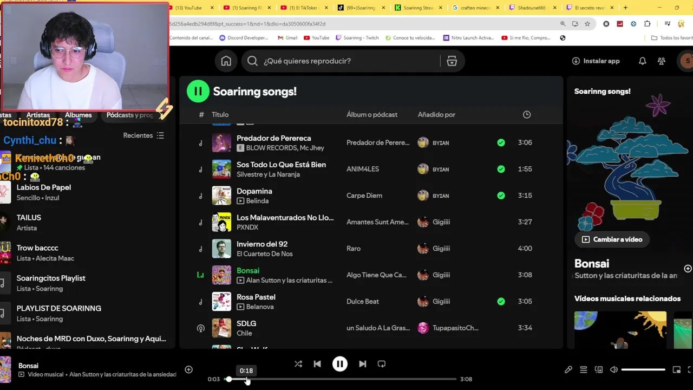Open the album Carpe Diem link
This screenshot has width=693, height=390.
(x=364, y=196)
